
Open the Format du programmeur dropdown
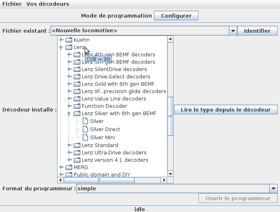click(273, 188)
